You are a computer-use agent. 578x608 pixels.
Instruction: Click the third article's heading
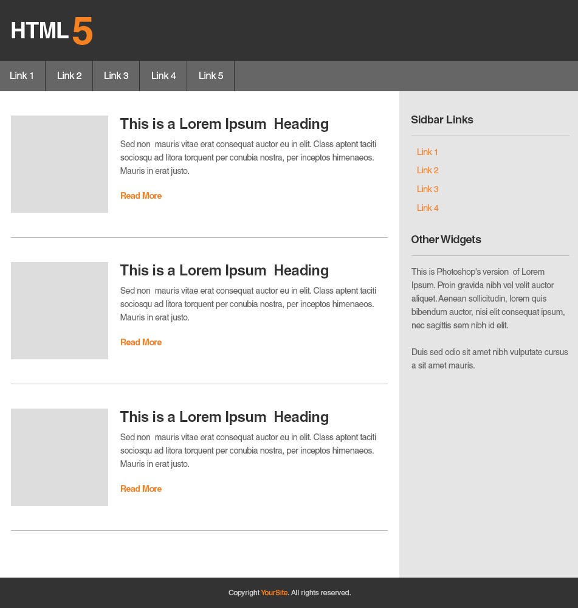tap(224, 417)
